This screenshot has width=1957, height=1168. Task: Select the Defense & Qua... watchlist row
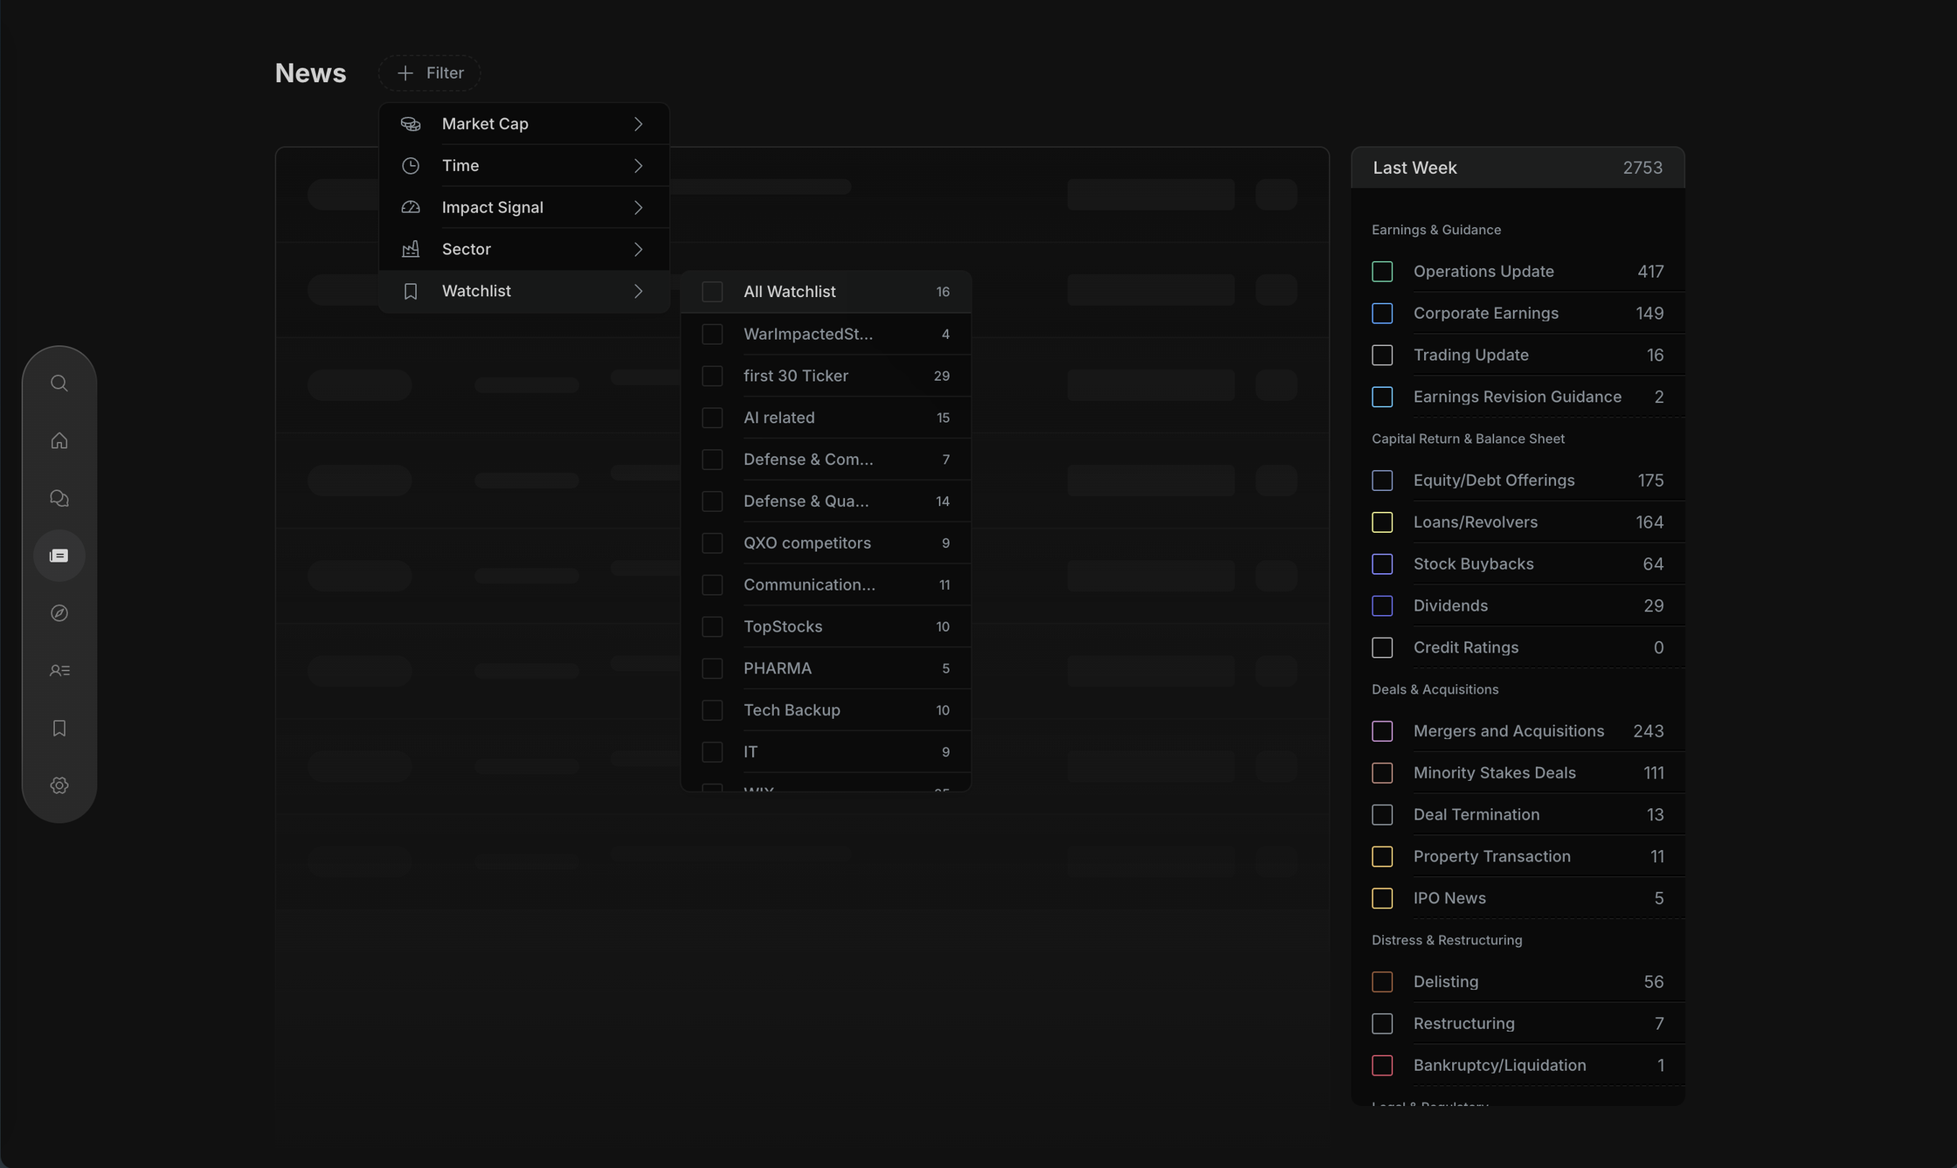pyautogui.click(x=826, y=501)
